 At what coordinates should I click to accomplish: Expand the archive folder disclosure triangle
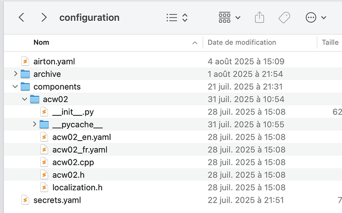[x=16, y=74]
